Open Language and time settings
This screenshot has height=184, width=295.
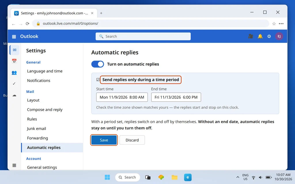[x=45, y=71]
